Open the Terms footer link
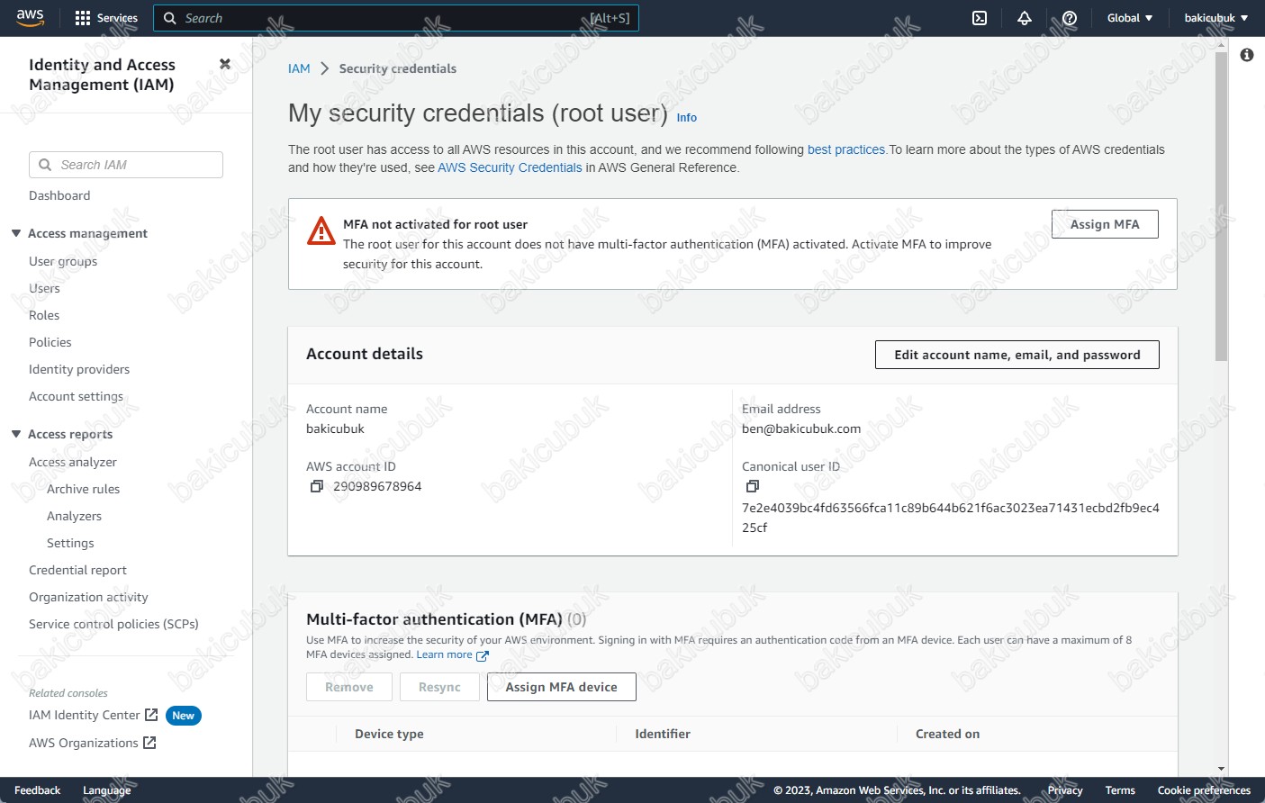This screenshot has height=803, width=1265. tap(1120, 790)
